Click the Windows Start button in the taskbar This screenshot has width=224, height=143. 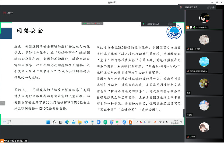[x=48, y=122]
